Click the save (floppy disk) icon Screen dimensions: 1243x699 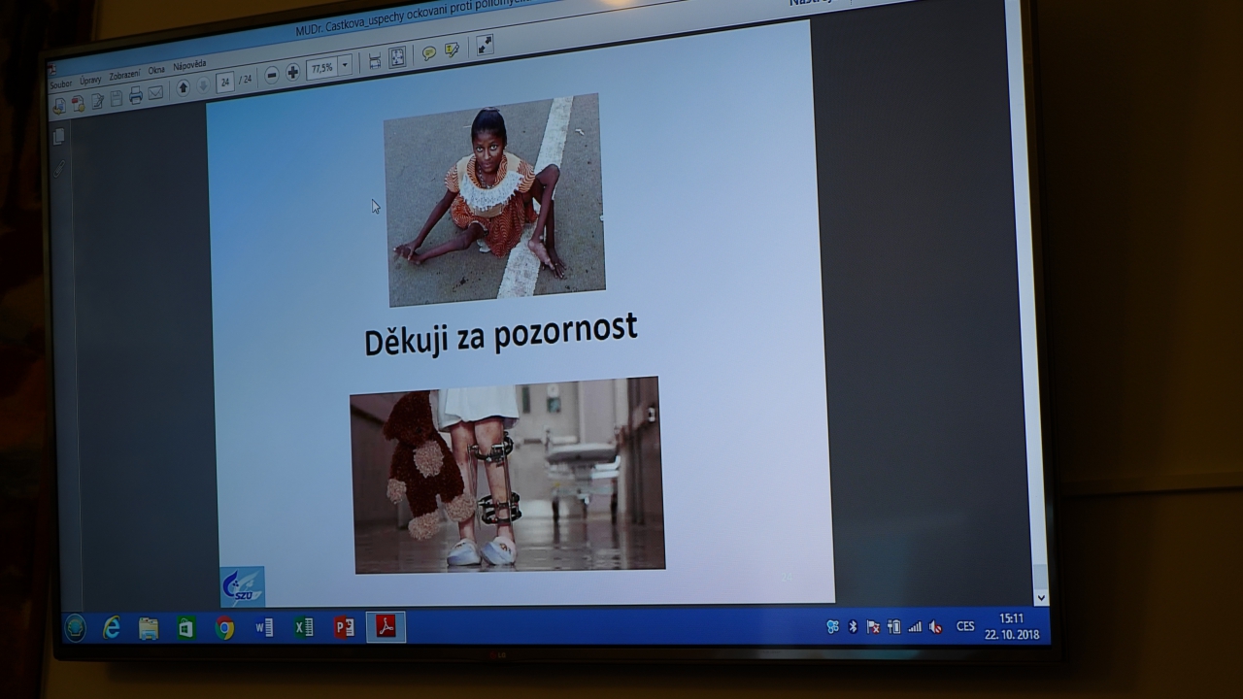[x=117, y=99]
